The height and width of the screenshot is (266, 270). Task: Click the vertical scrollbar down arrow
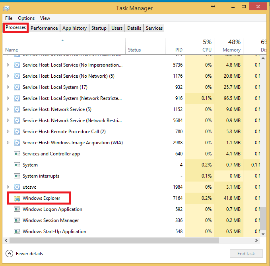click(x=263, y=233)
